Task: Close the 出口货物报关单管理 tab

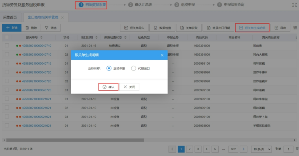Action: (62, 17)
